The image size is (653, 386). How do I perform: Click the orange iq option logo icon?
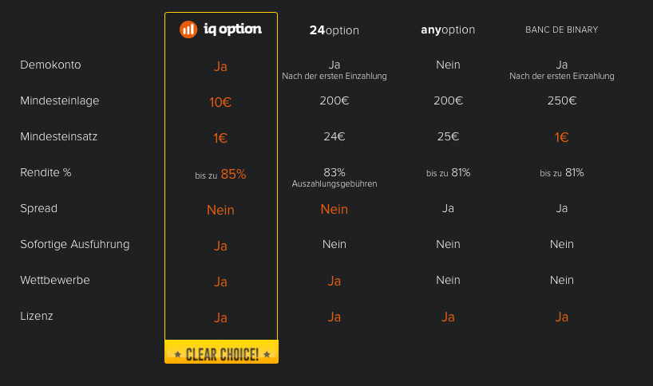pyautogui.click(x=188, y=30)
